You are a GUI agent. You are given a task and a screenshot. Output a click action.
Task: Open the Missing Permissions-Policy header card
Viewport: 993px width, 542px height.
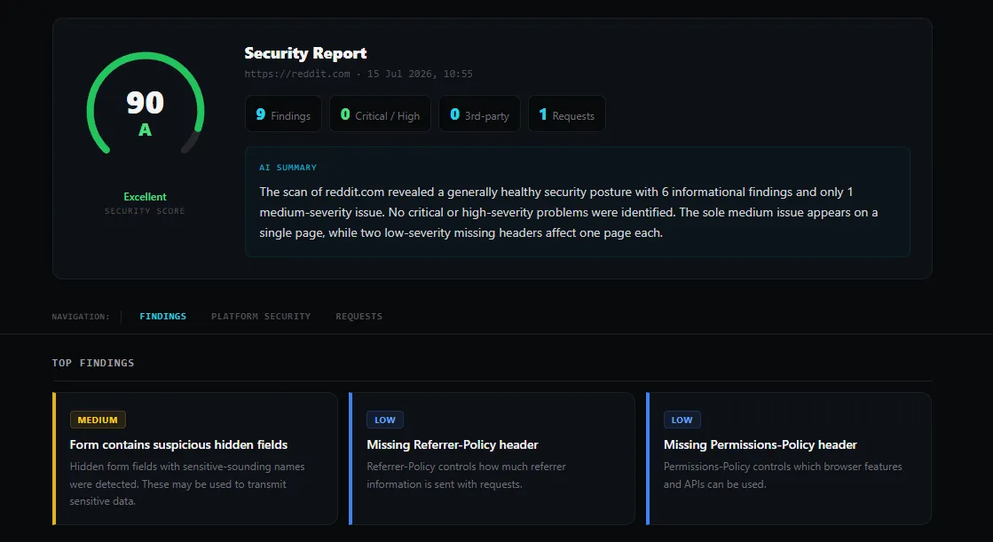pyautogui.click(x=788, y=459)
